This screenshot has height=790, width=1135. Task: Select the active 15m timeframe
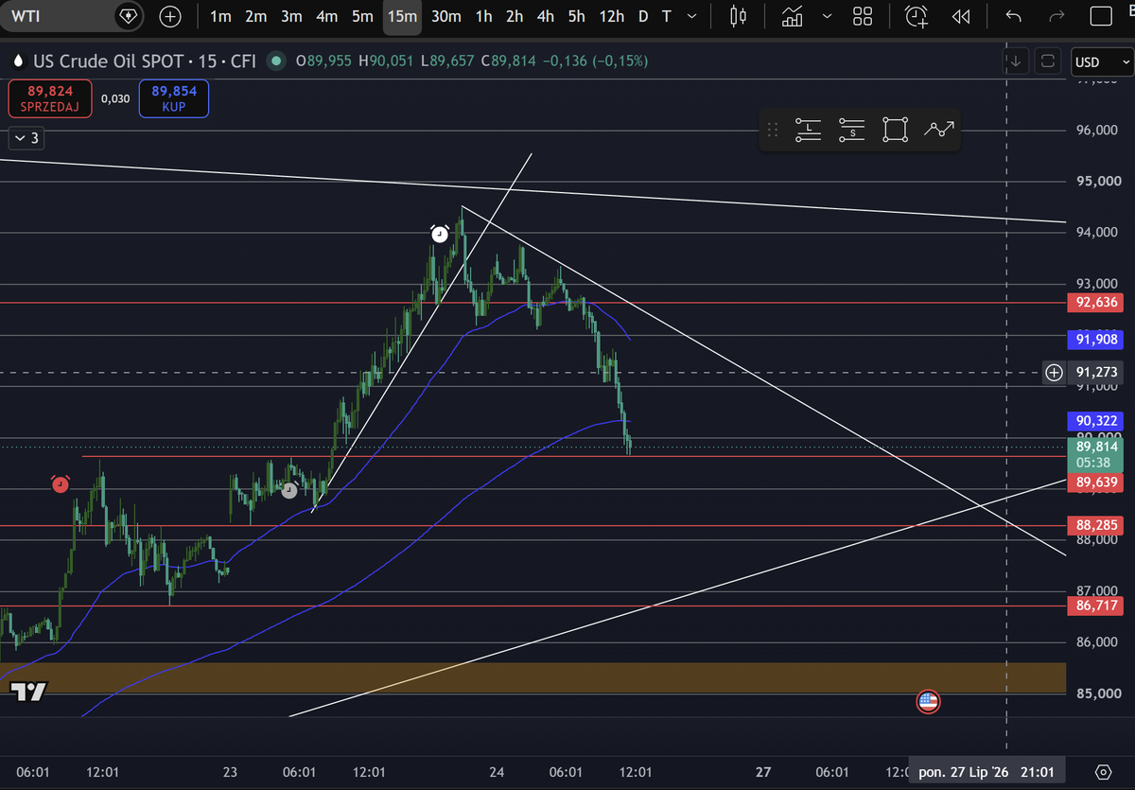[x=402, y=16]
